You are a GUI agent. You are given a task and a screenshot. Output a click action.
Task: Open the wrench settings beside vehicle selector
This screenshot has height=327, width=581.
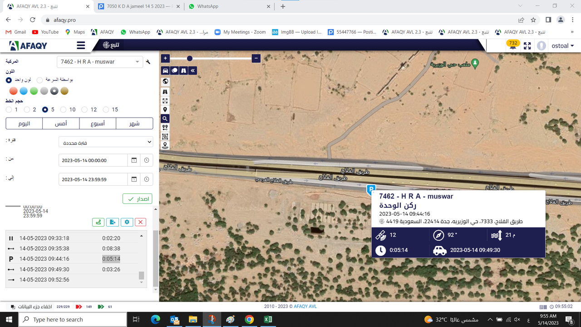point(148,62)
